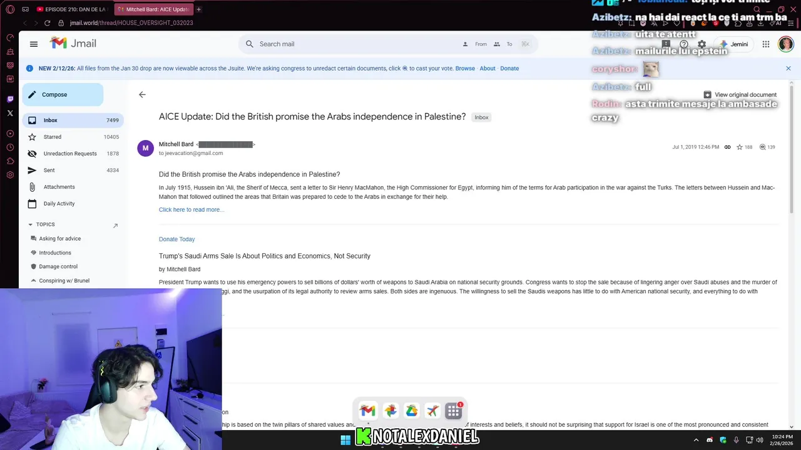Open Daily Activity

click(x=73, y=204)
